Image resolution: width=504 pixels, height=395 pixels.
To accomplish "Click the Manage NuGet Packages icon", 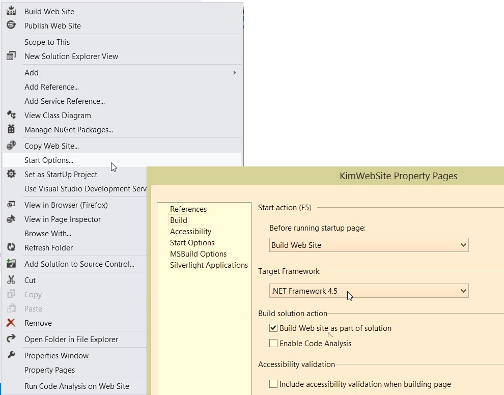I will [11, 129].
